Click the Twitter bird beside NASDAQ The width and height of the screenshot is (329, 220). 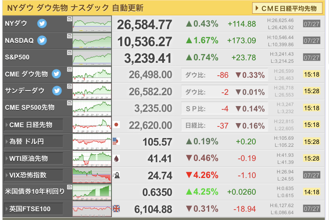point(42,40)
